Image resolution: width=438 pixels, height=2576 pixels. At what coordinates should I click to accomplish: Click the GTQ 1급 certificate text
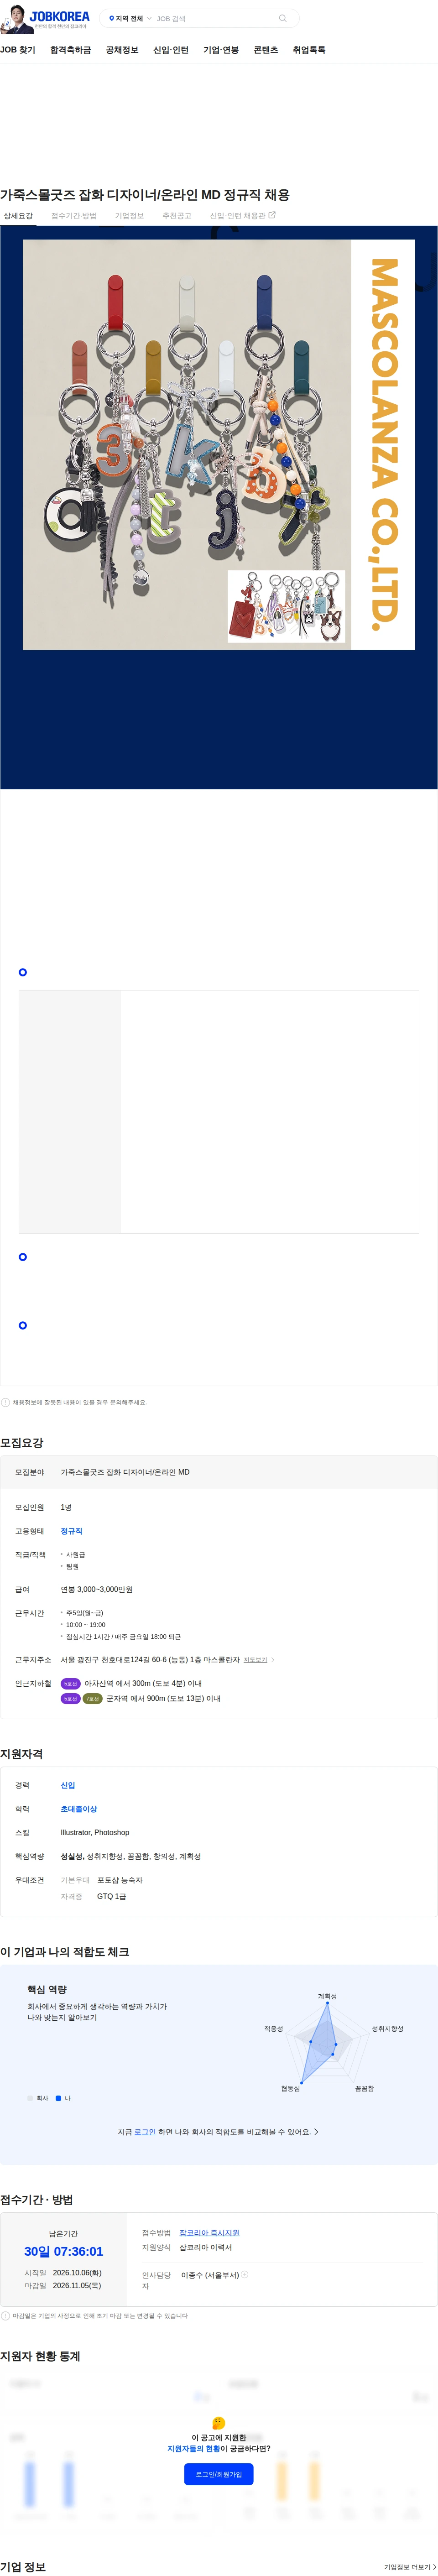[111, 1896]
